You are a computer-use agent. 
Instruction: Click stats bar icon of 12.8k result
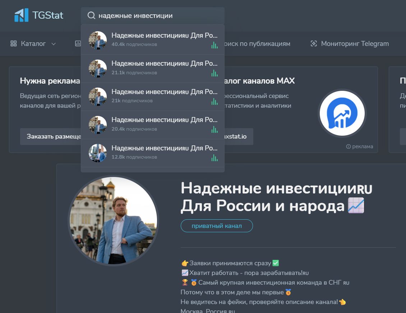click(214, 158)
